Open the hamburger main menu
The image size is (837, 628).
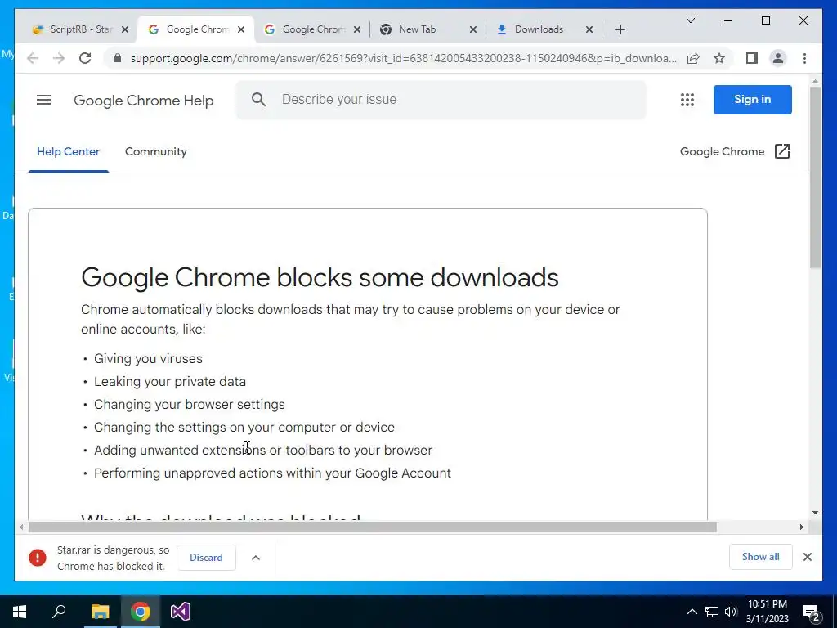pyautogui.click(x=44, y=100)
